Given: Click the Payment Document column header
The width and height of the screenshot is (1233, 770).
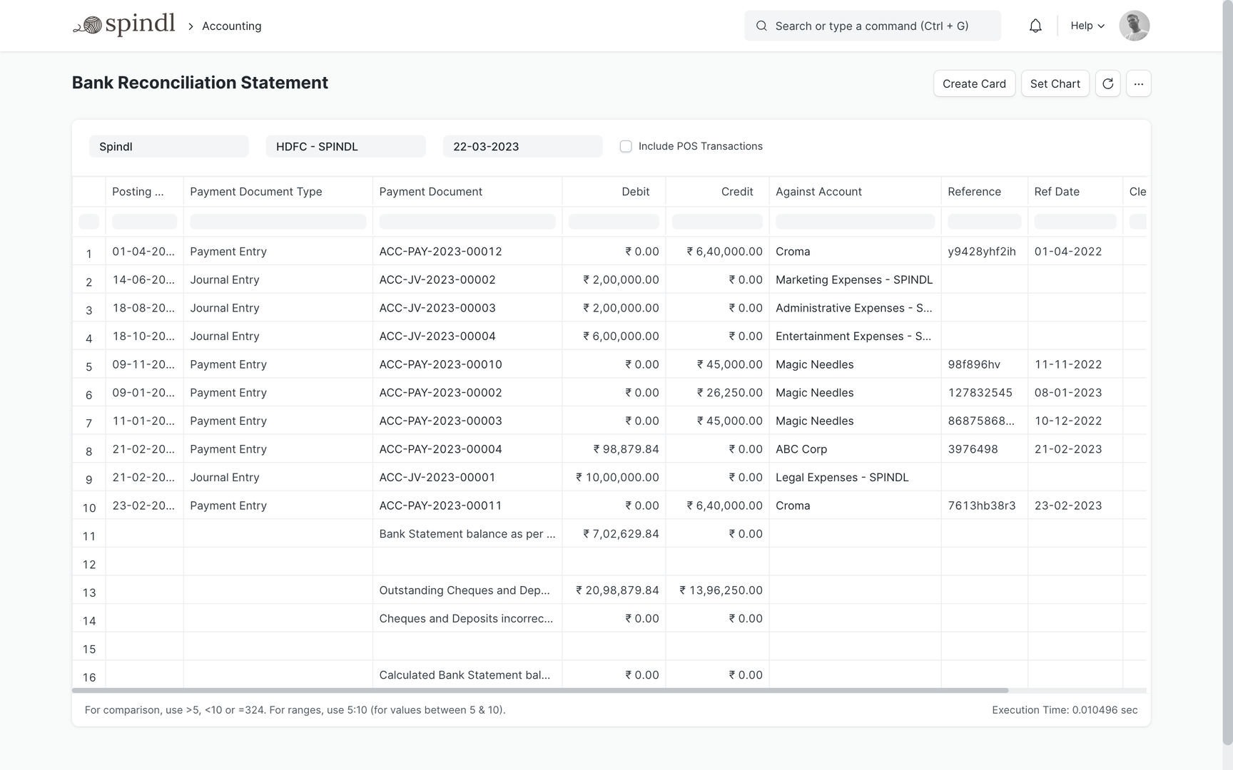Looking at the screenshot, I should click(467, 192).
